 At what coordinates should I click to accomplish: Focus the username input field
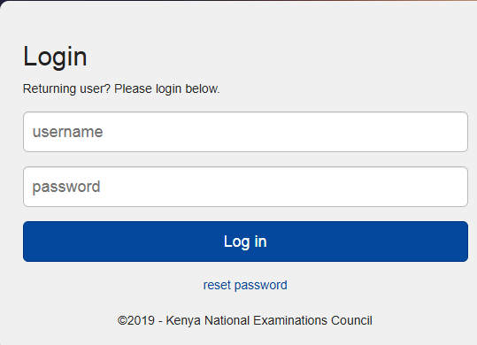[x=245, y=132]
